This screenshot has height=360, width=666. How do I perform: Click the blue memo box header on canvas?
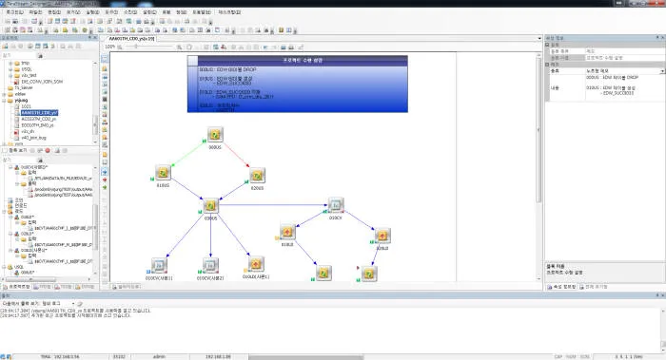(x=303, y=61)
